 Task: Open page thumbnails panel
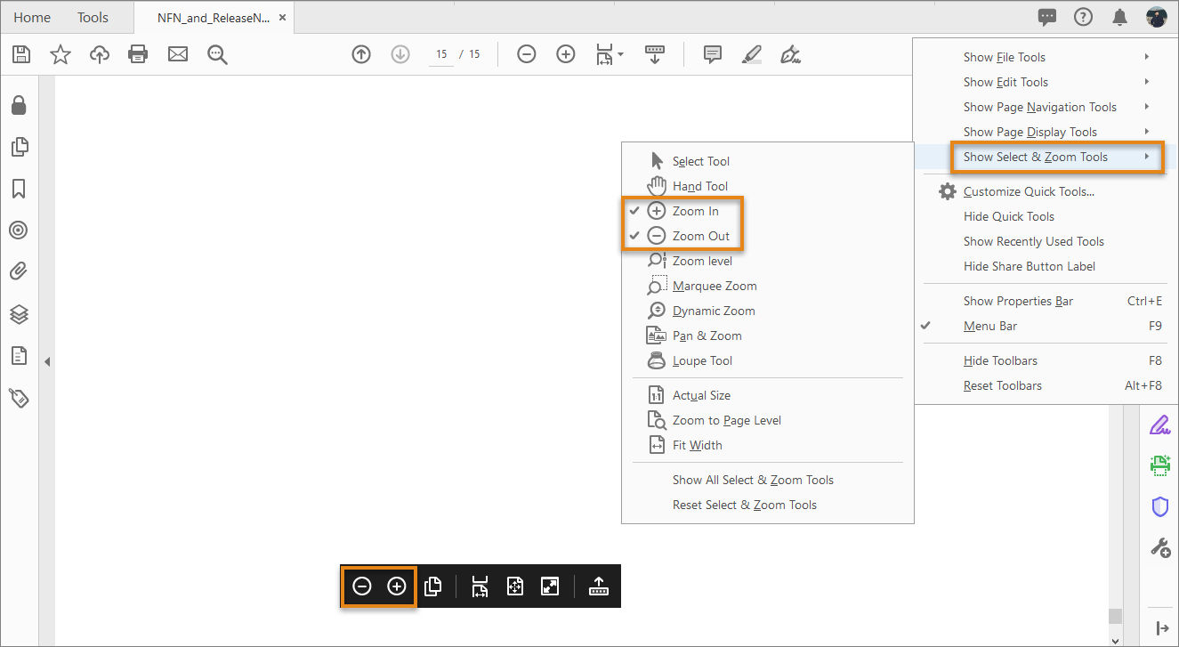click(x=19, y=147)
